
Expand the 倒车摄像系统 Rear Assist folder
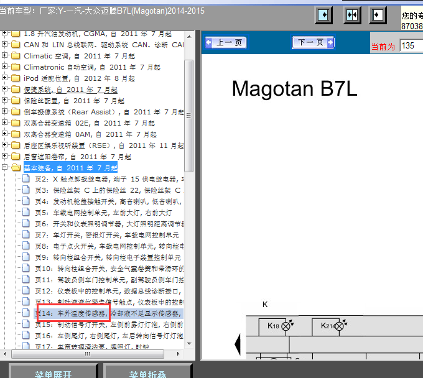4,111
